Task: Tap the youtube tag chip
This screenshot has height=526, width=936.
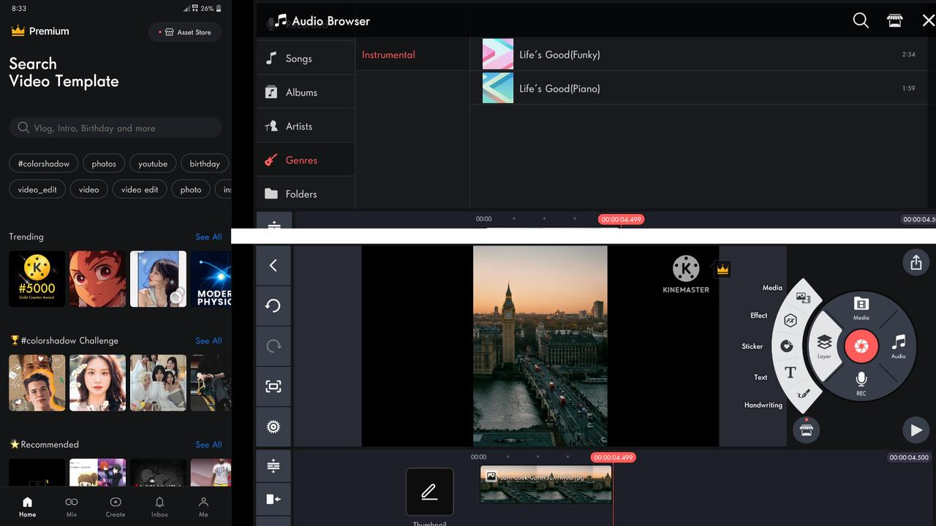Action: pos(153,164)
